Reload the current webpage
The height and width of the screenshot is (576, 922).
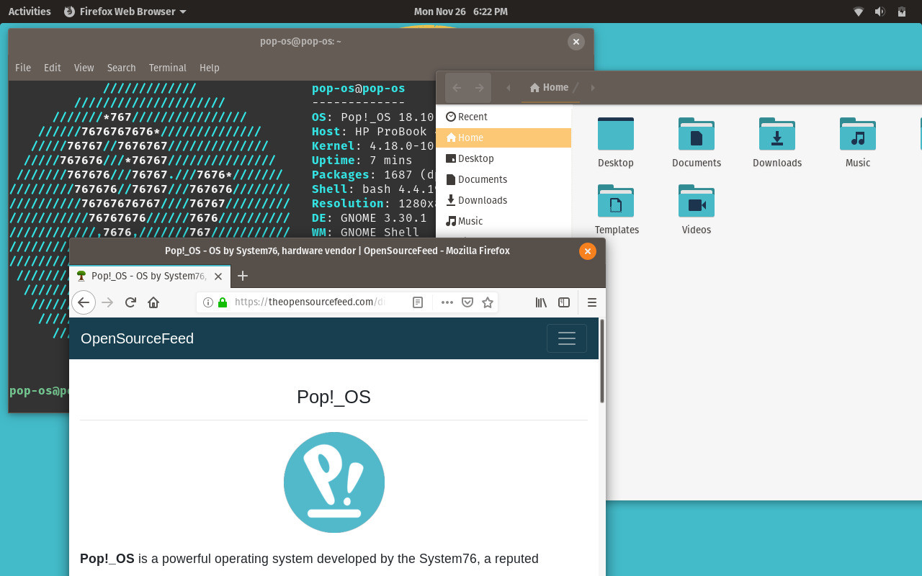tap(130, 302)
